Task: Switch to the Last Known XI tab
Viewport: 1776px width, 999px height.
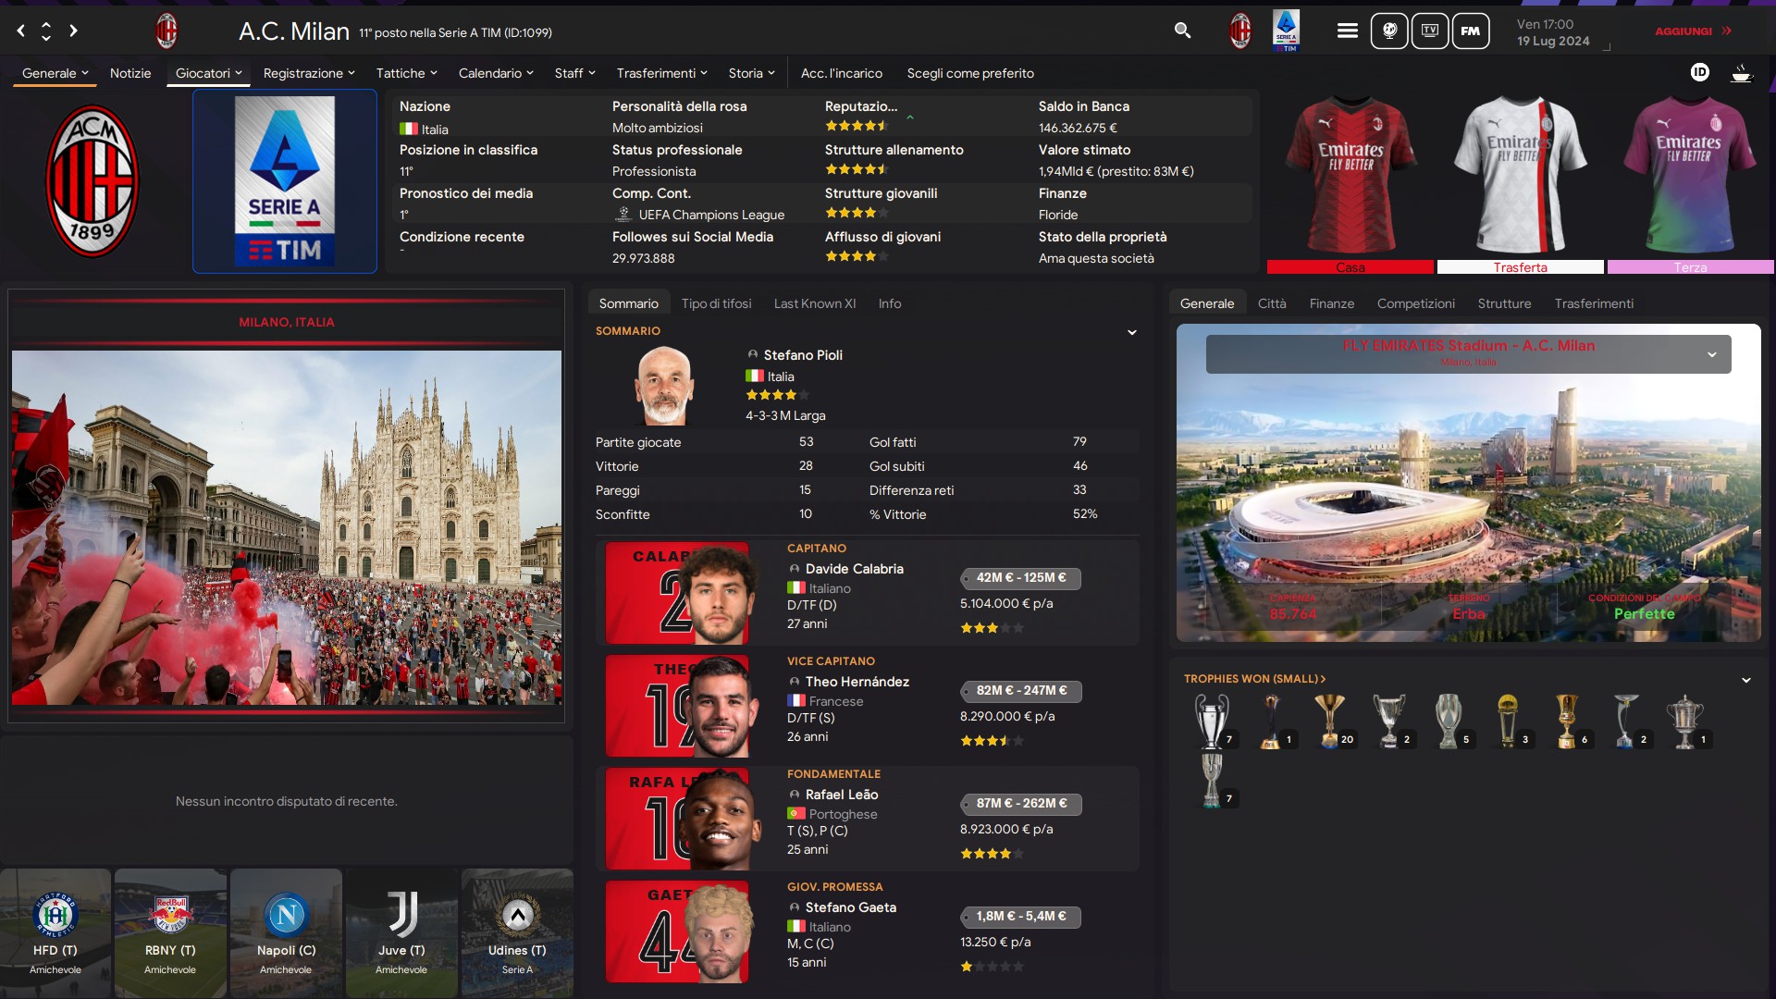Action: point(814,303)
